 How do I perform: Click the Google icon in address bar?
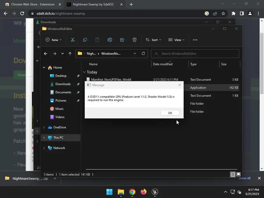click(x=207, y=13)
